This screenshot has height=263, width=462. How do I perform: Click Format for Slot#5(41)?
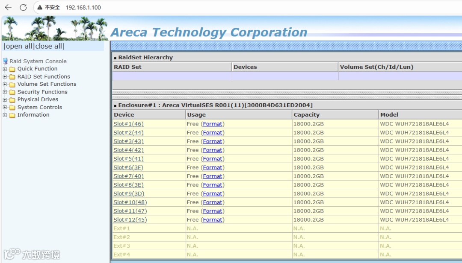tap(213, 158)
